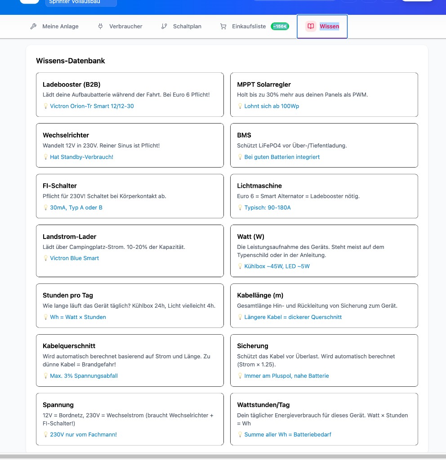
Task: Click the 230V nur vom Fachmann tip
Action: (83, 434)
